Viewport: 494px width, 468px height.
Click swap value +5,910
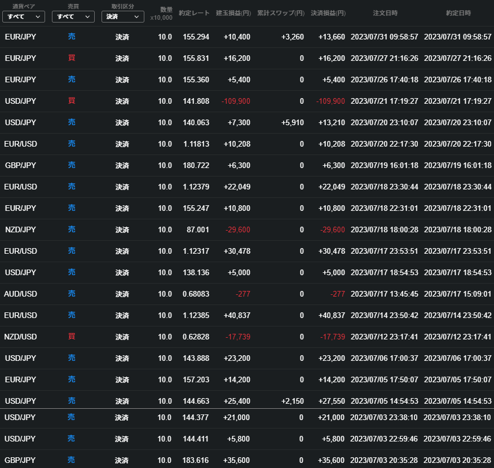(293, 122)
